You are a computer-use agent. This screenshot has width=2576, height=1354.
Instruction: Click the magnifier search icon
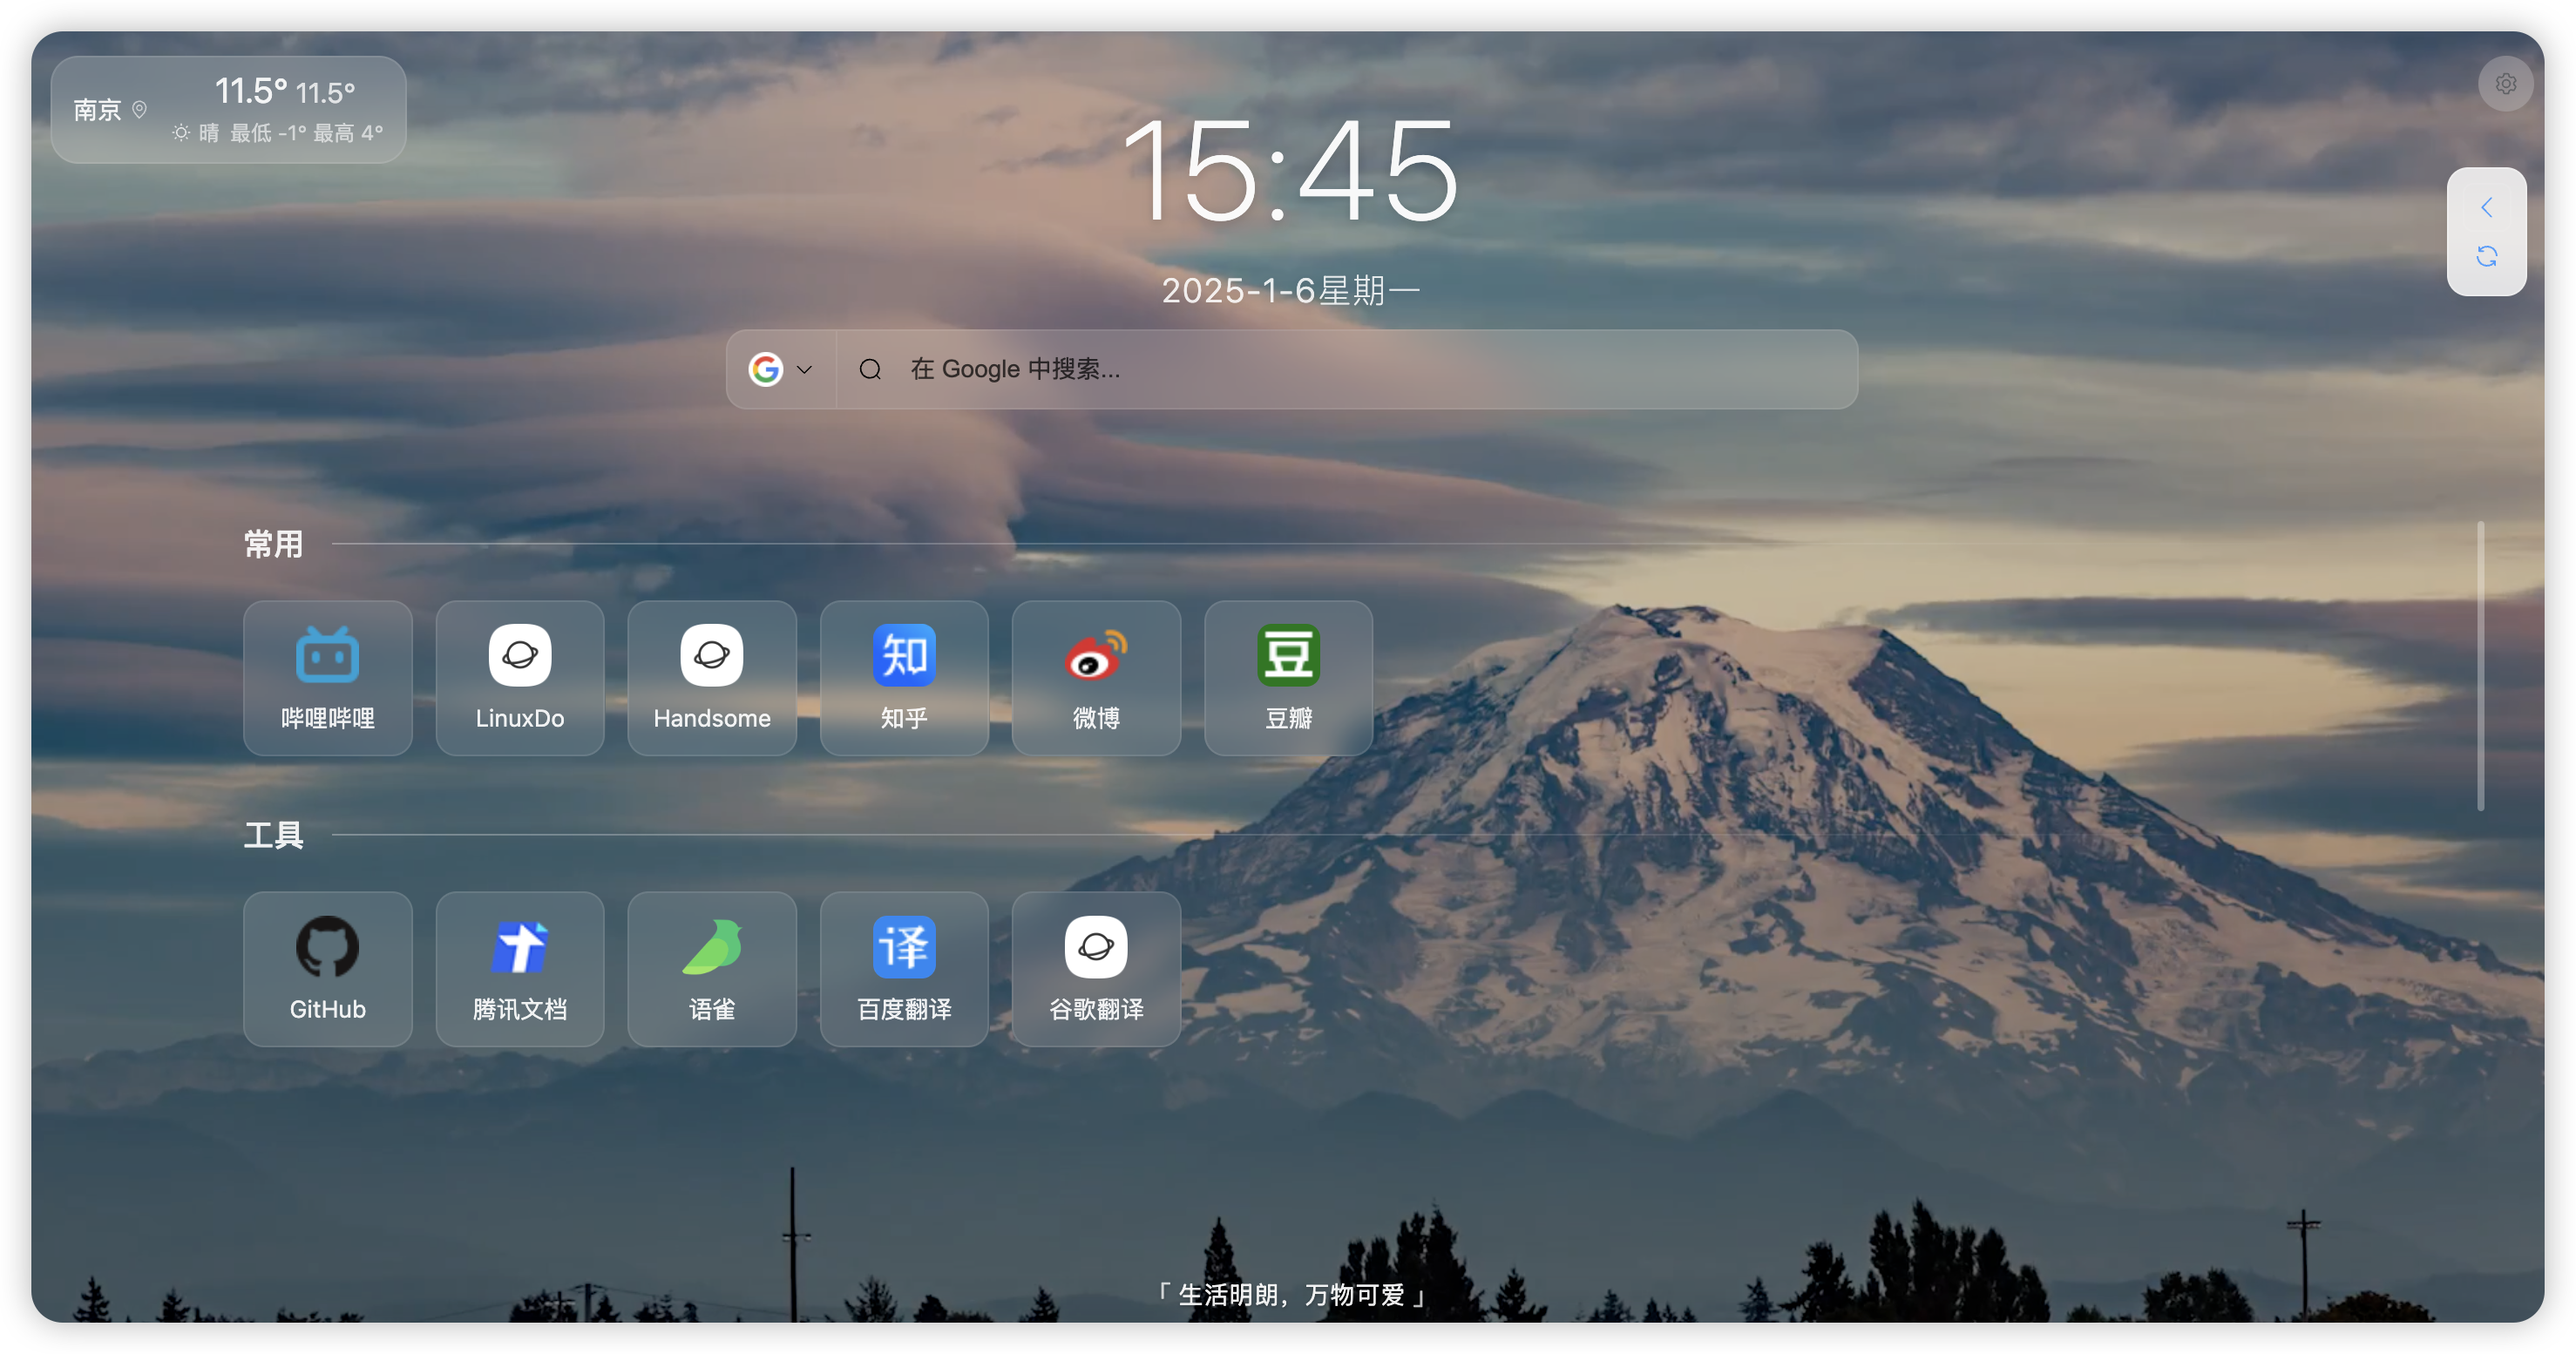tap(870, 369)
